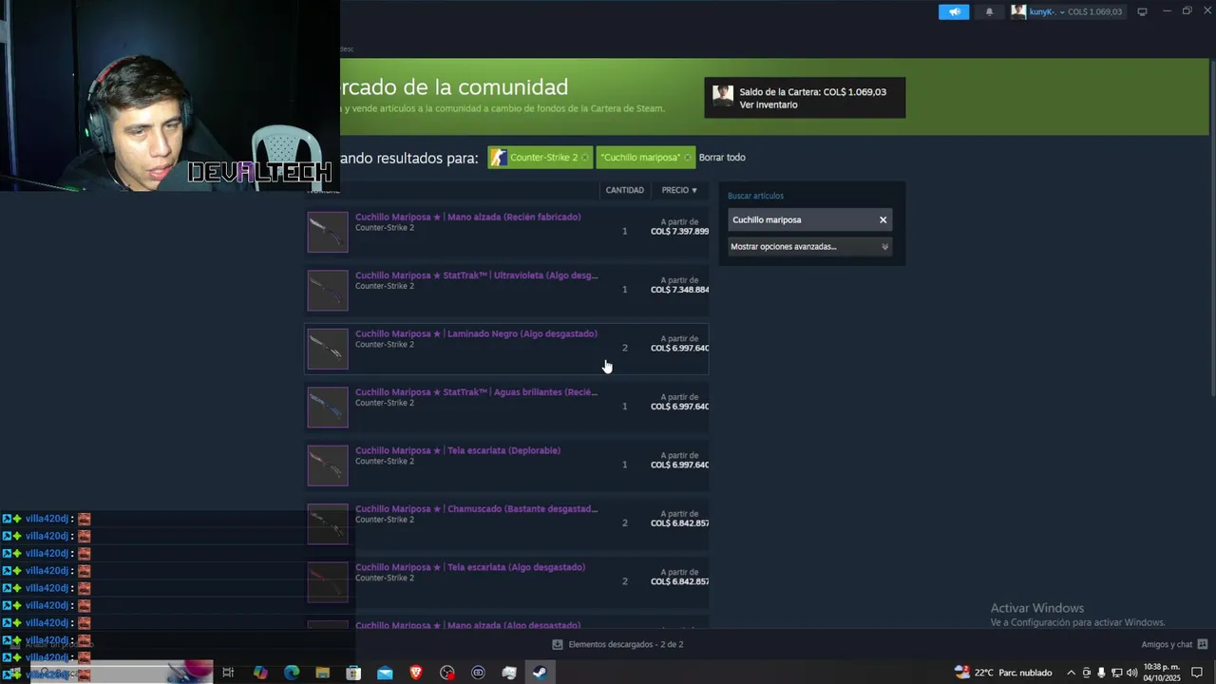The width and height of the screenshot is (1216, 684).
Task: Open Microsoft Store from taskbar
Action: coord(353,673)
